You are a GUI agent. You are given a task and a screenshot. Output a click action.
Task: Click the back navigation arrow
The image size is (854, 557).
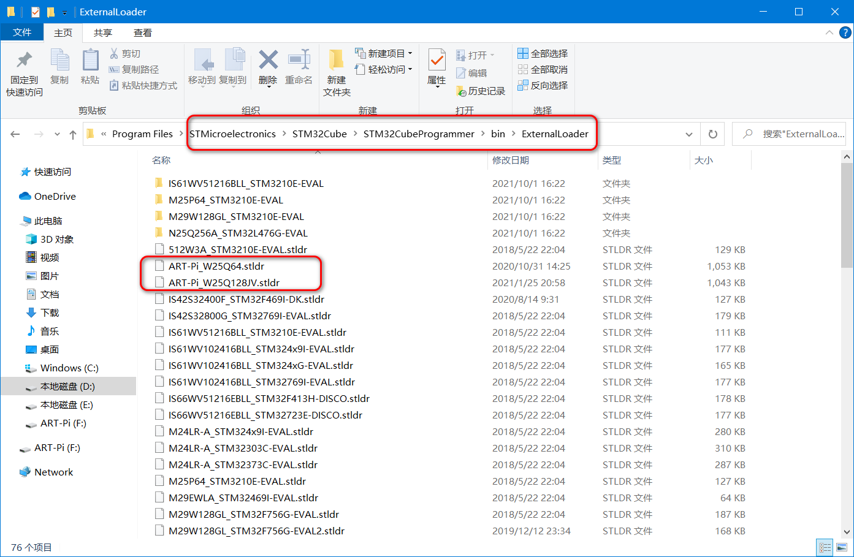tap(15, 134)
